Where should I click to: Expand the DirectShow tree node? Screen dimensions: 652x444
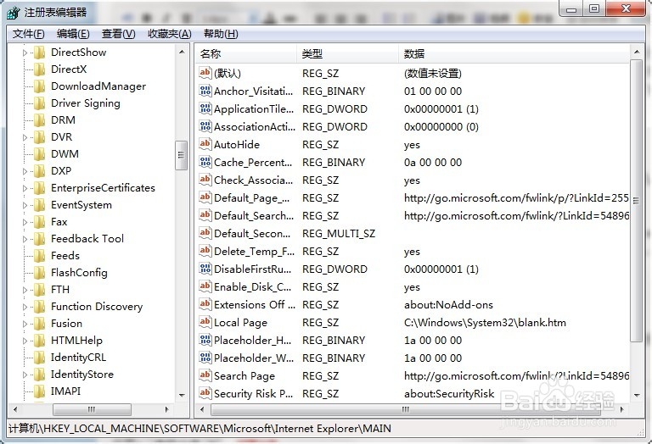pos(25,53)
